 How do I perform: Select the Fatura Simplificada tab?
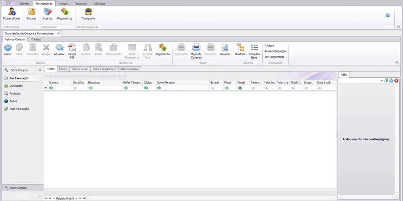(x=104, y=69)
